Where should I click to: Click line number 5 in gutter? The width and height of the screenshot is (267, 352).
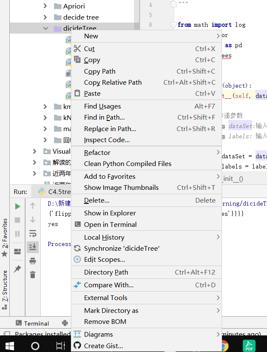150,15
